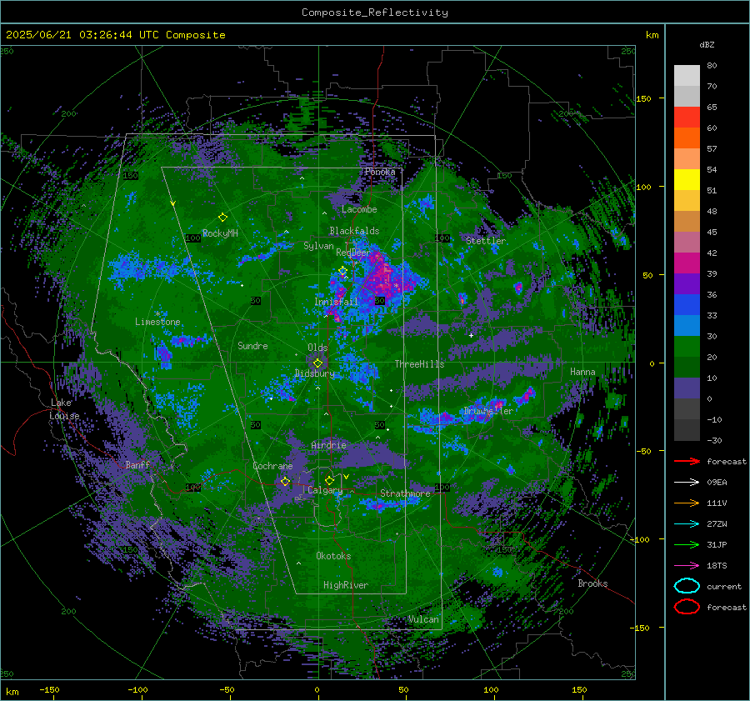Pick the magenta 39-42 dBZ swatch
750x701 pixels.
tap(687, 263)
